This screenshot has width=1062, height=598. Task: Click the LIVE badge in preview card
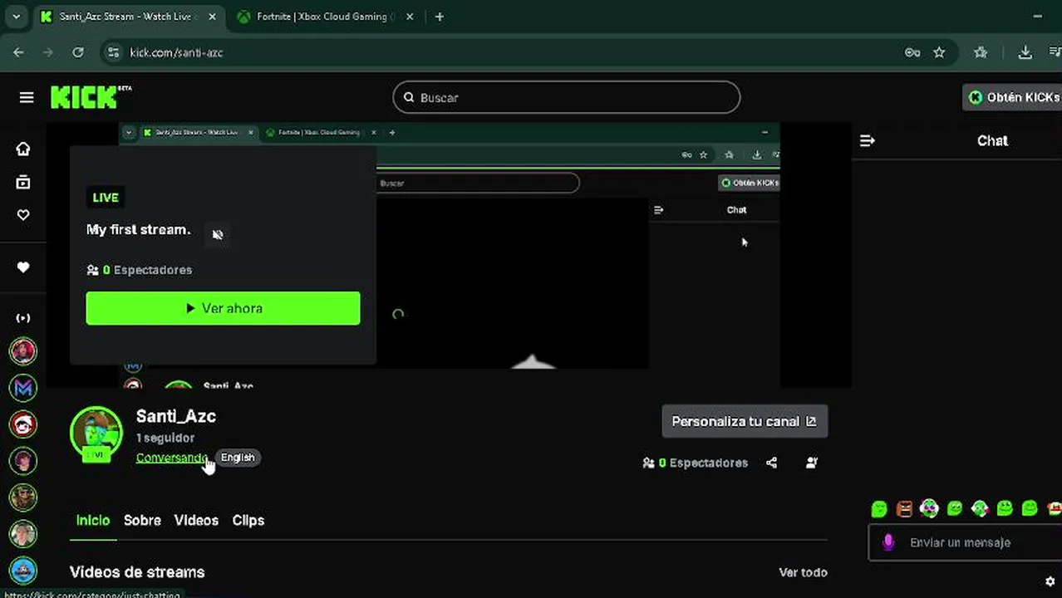tap(106, 198)
